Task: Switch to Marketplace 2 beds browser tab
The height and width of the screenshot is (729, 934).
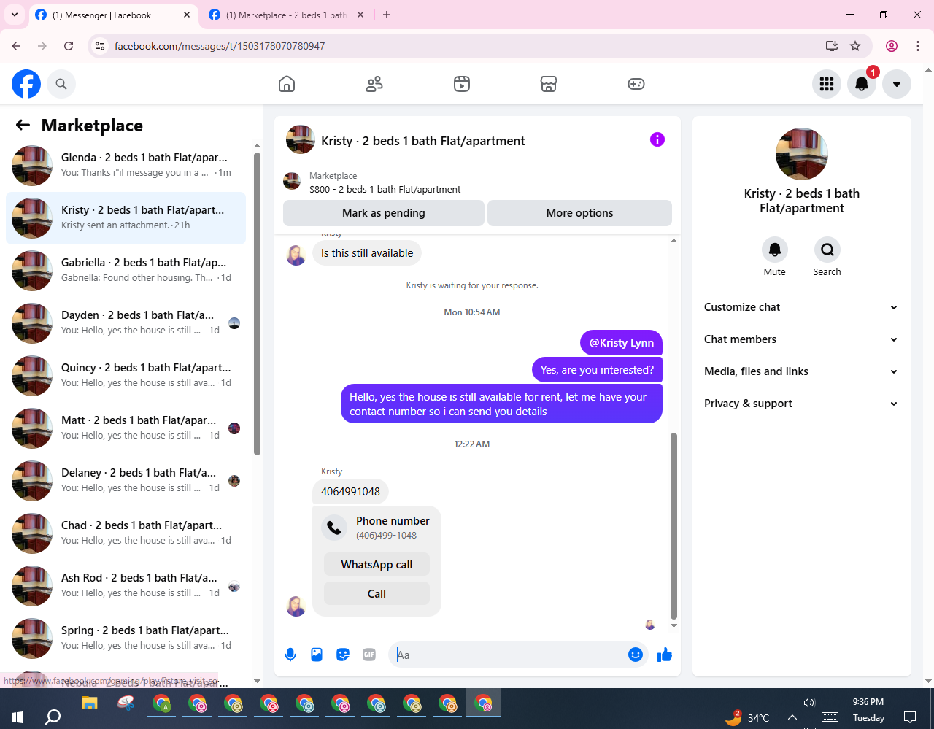Action: (x=286, y=15)
